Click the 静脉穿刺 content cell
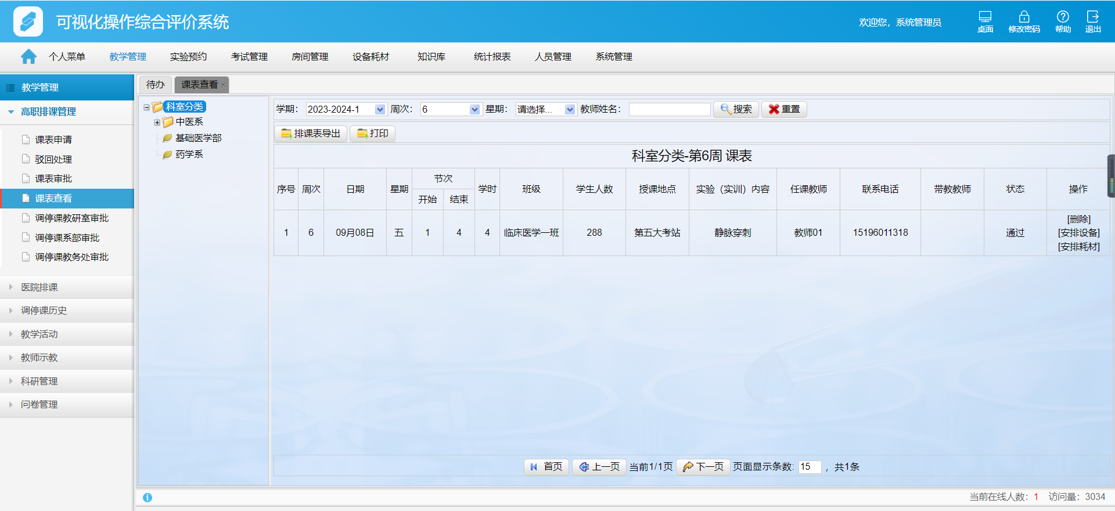 point(733,233)
